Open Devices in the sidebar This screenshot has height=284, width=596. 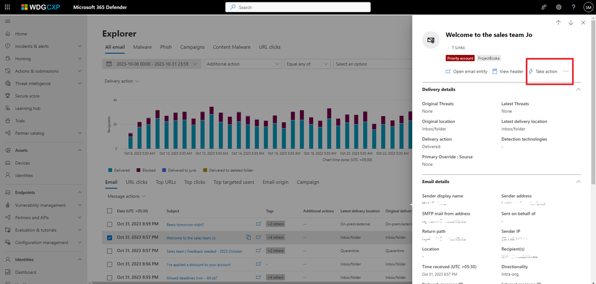23,163
